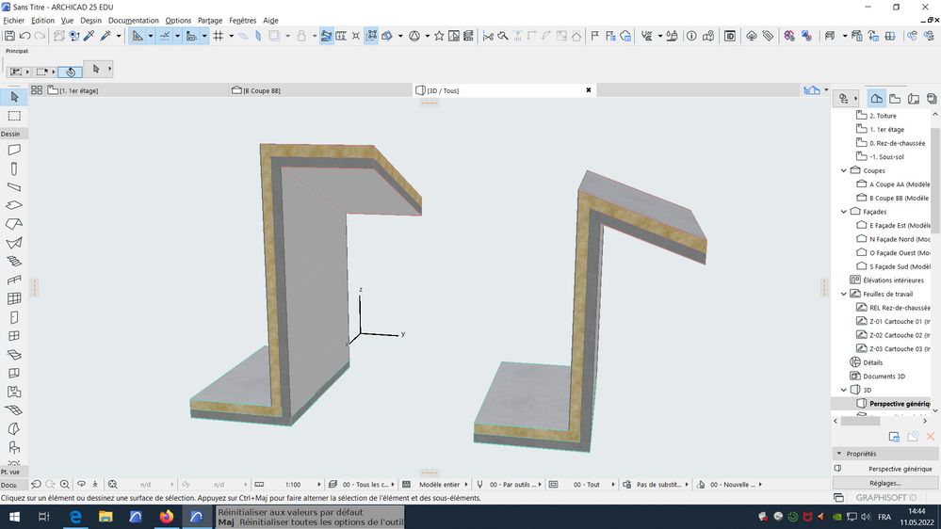Select the Marquee tool in the toolbox
This screenshot has height=529, width=941.
pyautogui.click(x=14, y=116)
